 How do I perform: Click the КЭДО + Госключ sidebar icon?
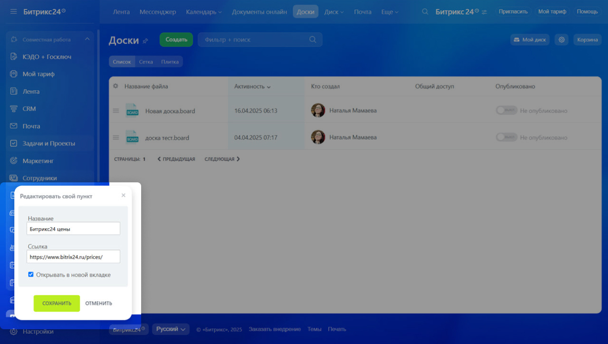pos(14,57)
